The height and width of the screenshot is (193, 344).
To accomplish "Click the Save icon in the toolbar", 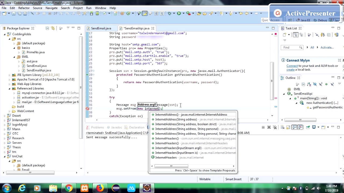I will point(14,13).
